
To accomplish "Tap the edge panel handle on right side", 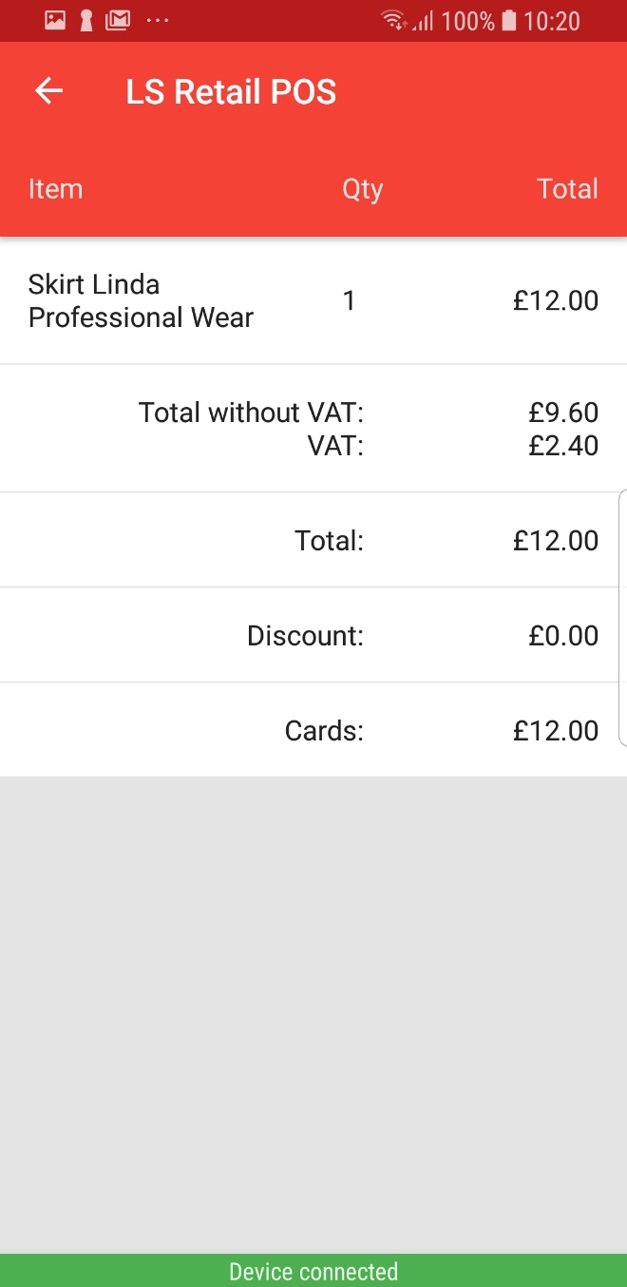I will pyautogui.click(x=622, y=618).
